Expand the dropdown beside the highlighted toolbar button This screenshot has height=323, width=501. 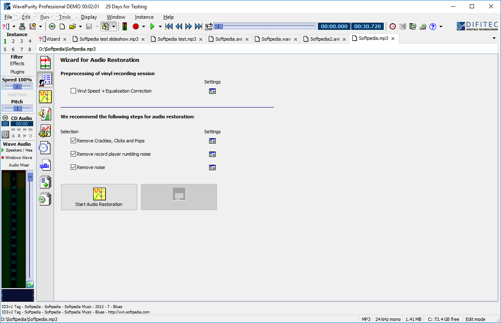[113, 27]
